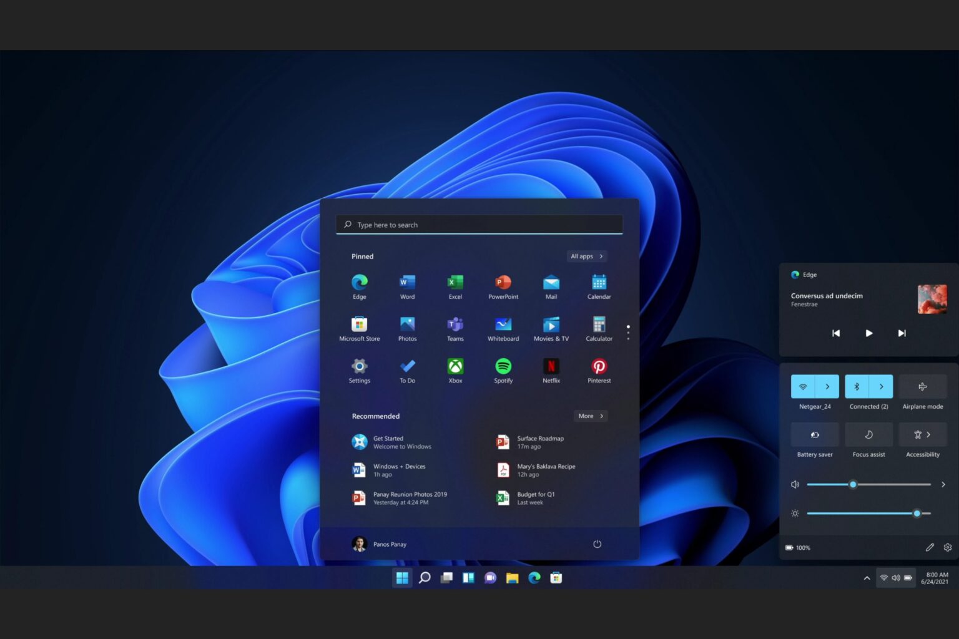The image size is (959, 639).
Task: Click All apps button
Action: click(587, 256)
